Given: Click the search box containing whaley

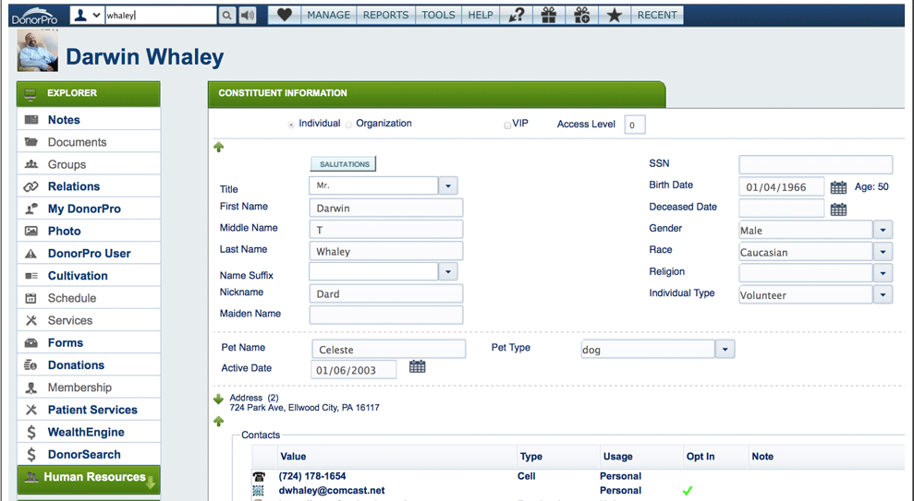Looking at the screenshot, I should [161, 15].
